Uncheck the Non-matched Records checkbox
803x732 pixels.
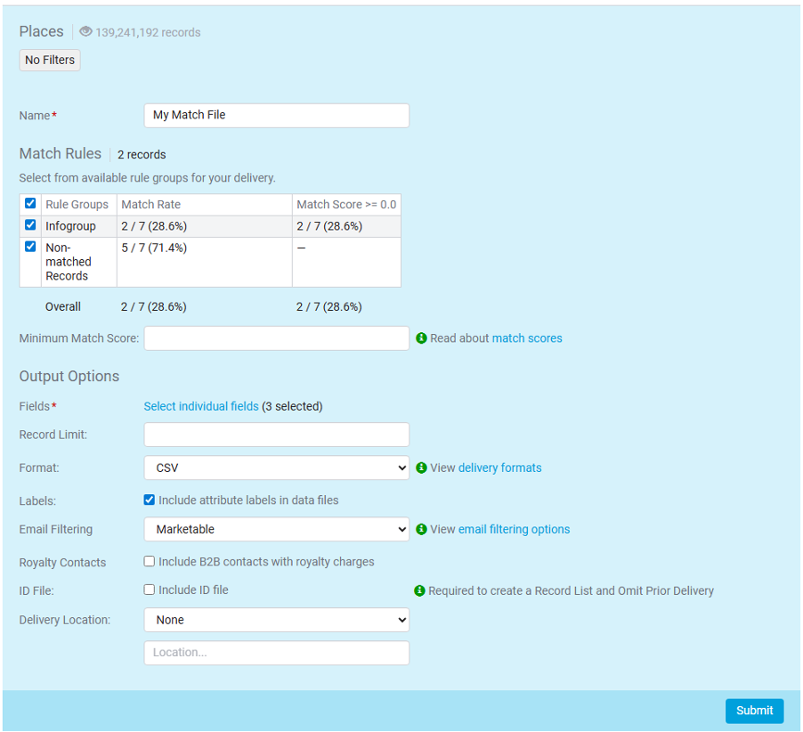click(30, 247)
